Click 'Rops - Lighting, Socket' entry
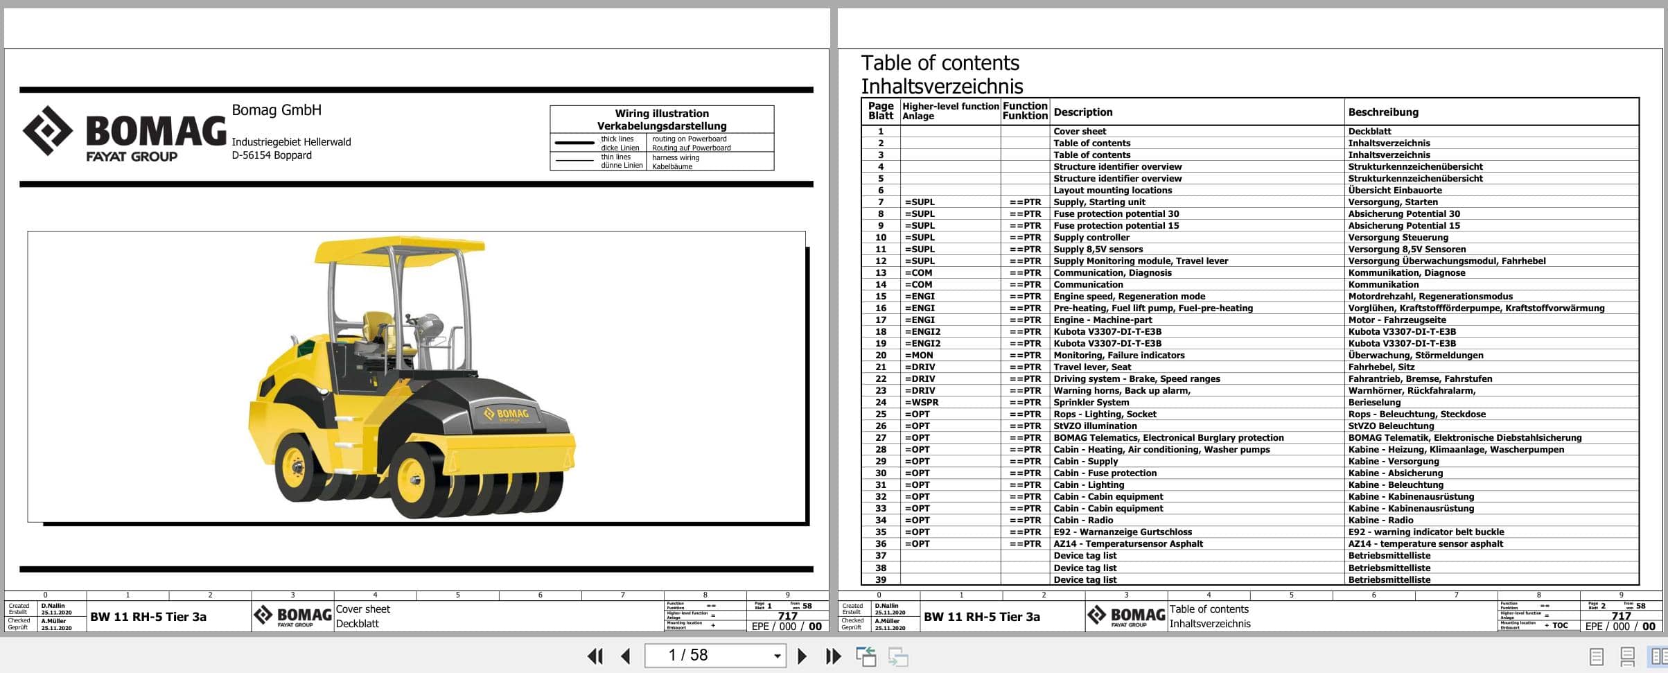 (1105, 414)
